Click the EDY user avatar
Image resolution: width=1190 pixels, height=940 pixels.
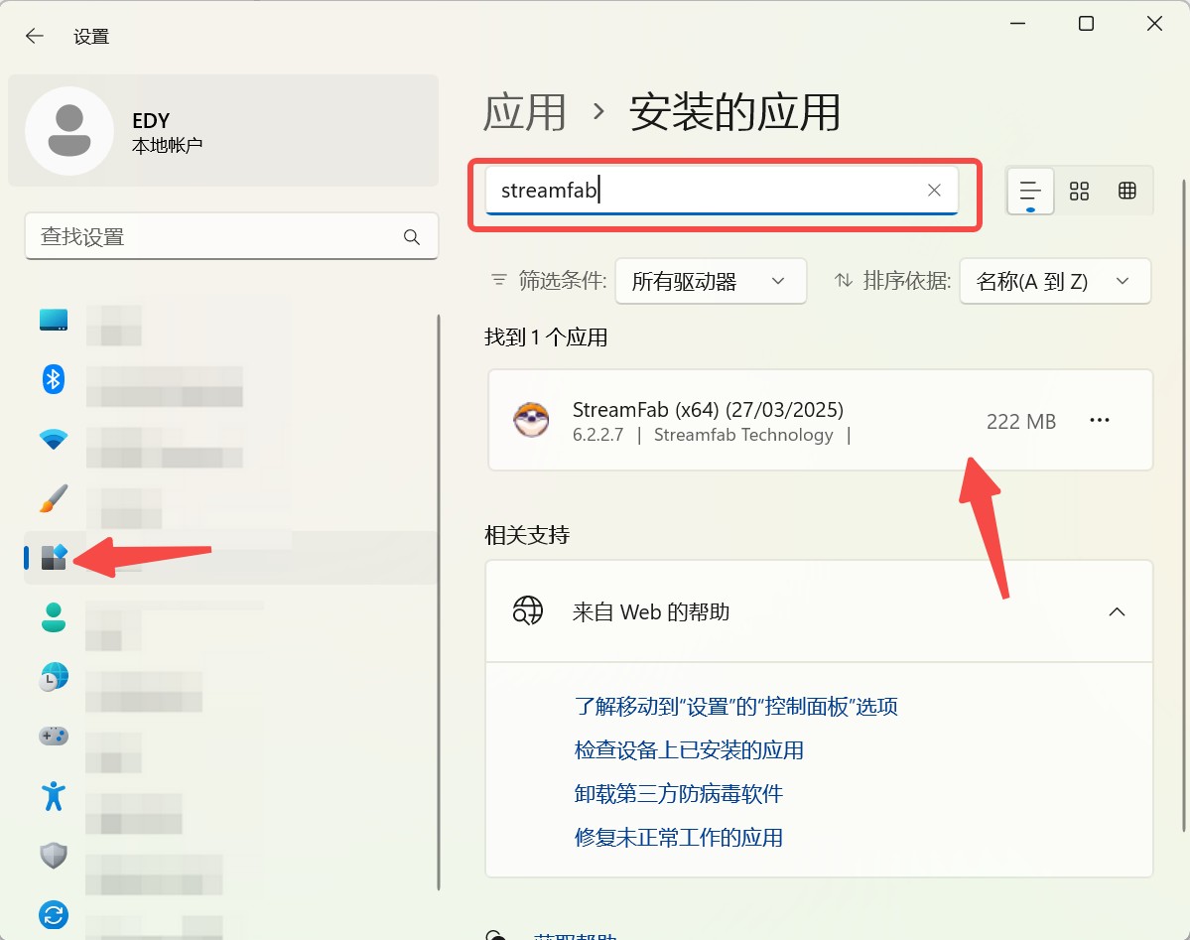click(69, 131)
